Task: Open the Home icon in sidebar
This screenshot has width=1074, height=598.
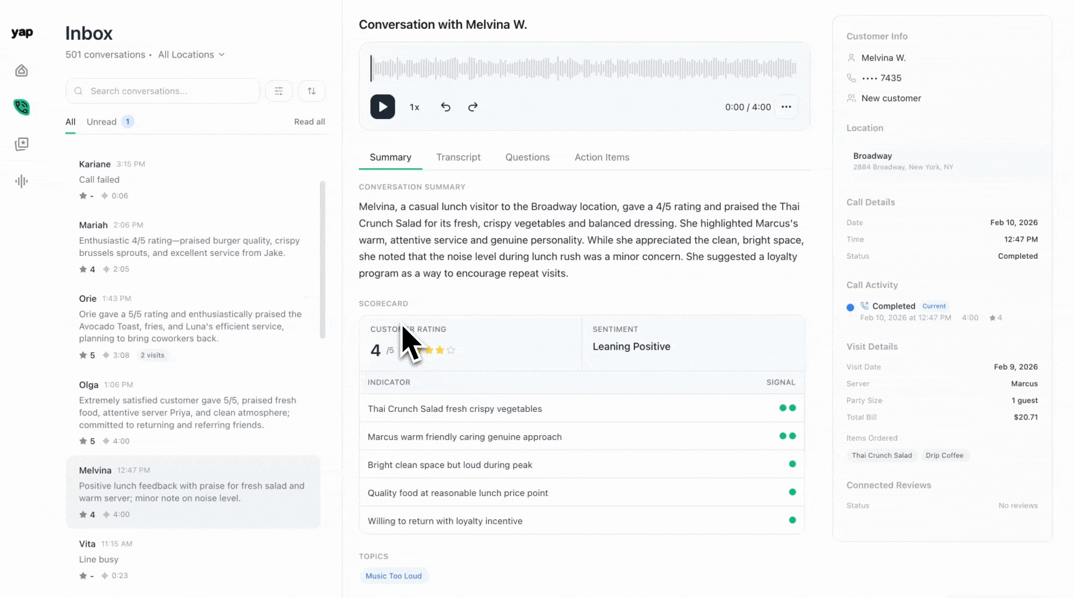Action: 22,70
